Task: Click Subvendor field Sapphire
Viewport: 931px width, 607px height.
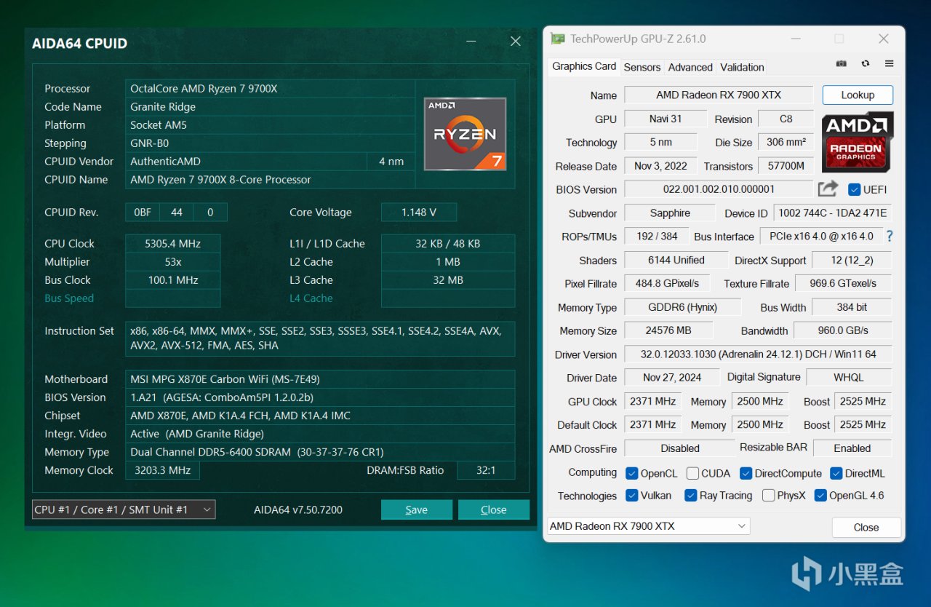Action: click(x=670, y=213)
